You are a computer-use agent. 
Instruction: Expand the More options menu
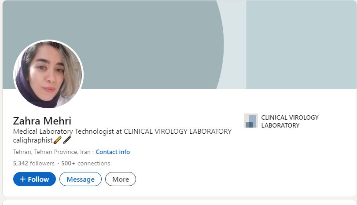coord(121,179)
